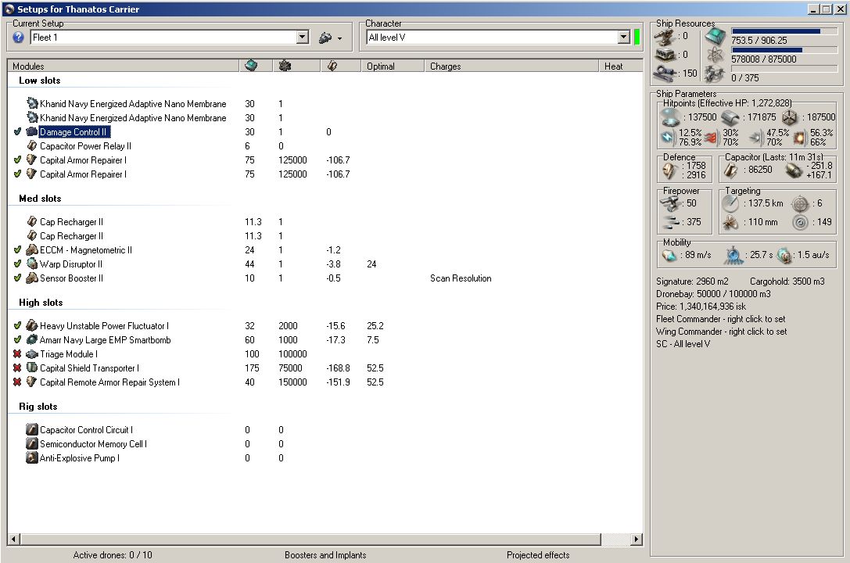Click the SC - All level V line

point(683,344)
